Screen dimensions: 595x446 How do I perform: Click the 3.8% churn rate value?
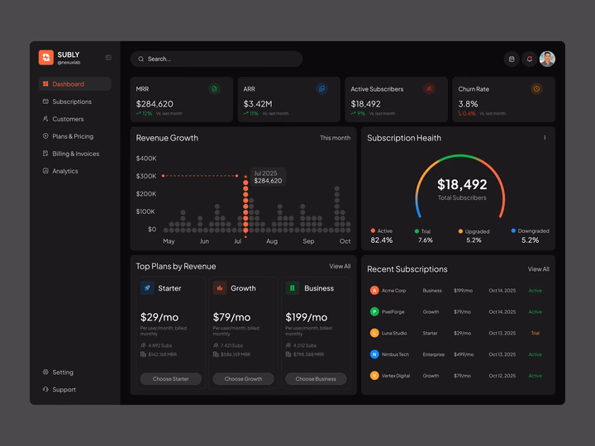click(x=468, y=104)
